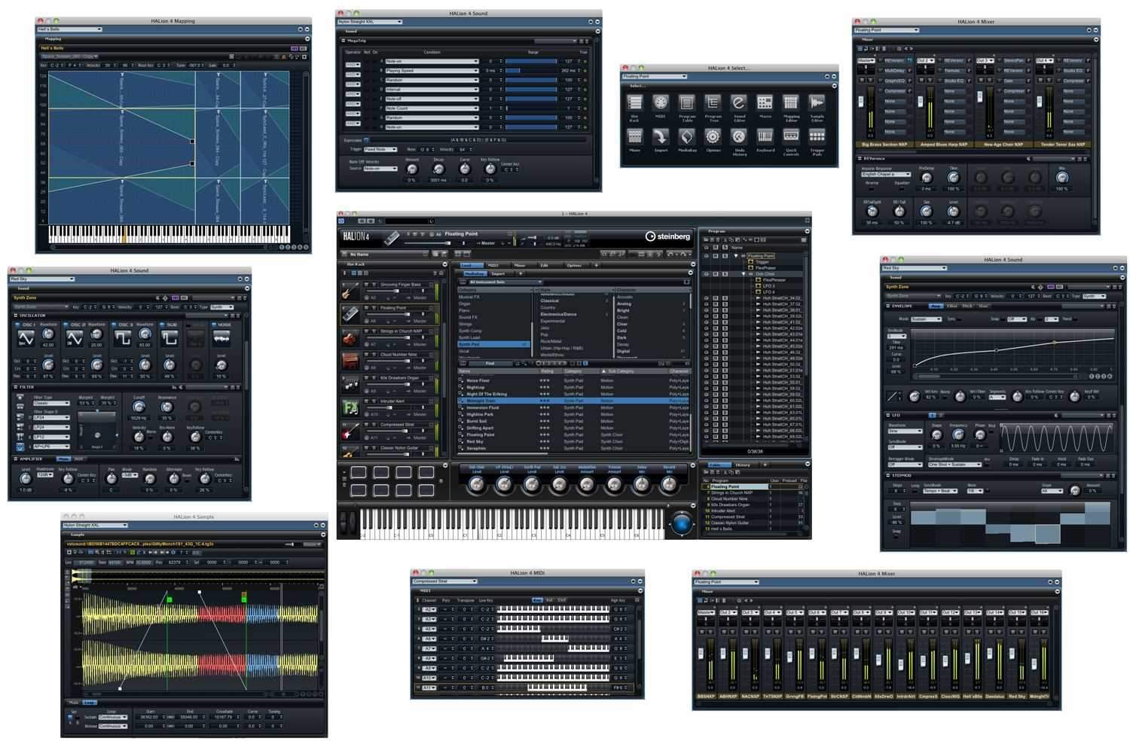Click the envelope curve in Sound envelope editor
This screenshot has height=753, width=1130.
pyautogui.click(x=1013, y=350)
